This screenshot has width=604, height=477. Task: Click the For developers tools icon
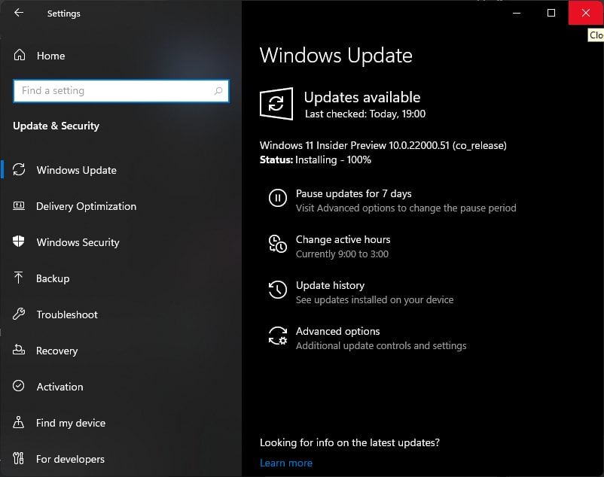coord(18,458)
